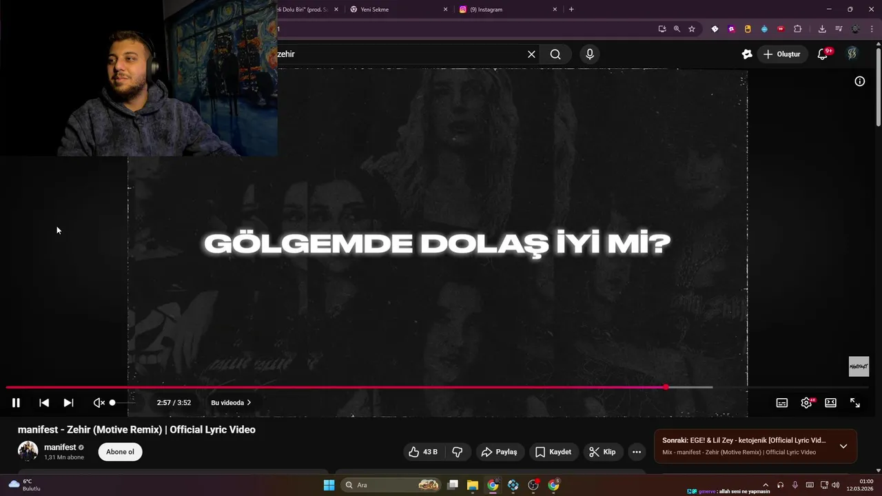Enter fullscreen mode
The height and width of the screenshot is (496, 882).
point(855,403)
